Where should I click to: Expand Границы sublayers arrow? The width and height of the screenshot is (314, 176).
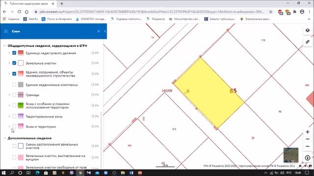(9, 94)
